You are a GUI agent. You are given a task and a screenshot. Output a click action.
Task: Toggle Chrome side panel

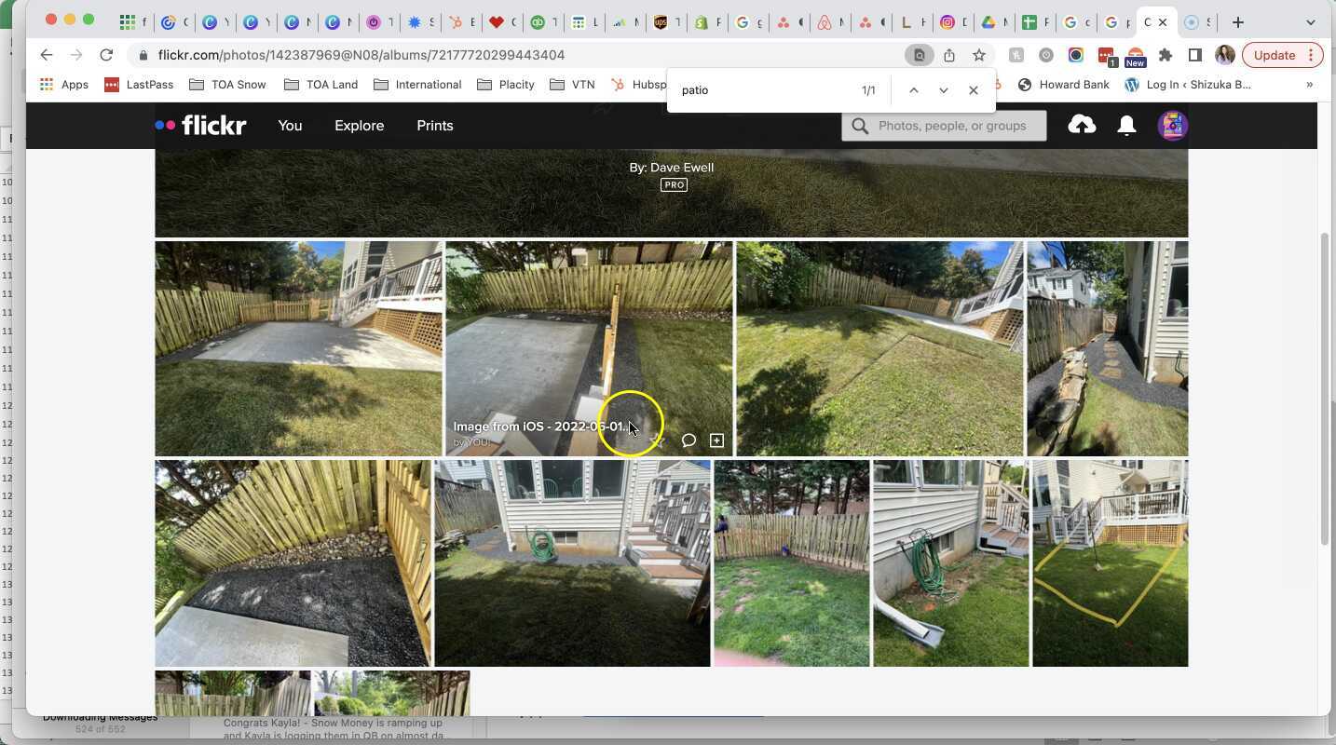1194,55
